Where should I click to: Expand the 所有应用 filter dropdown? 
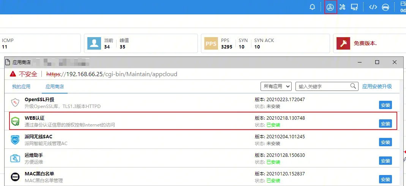pos(276,86)
